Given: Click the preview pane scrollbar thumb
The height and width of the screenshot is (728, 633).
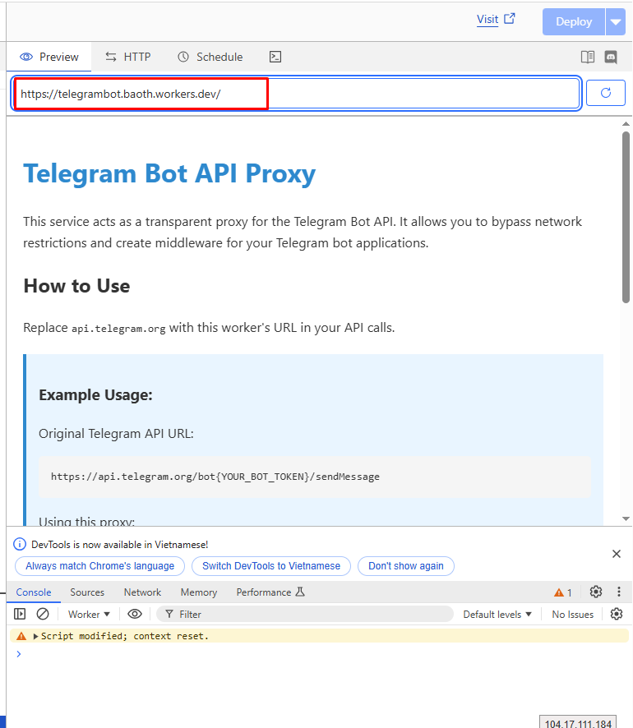Looking at the screenshot, I should coord(626,217).
